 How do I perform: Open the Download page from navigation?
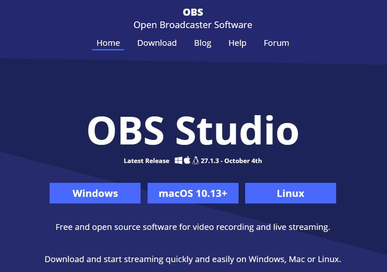pos(157,43)
